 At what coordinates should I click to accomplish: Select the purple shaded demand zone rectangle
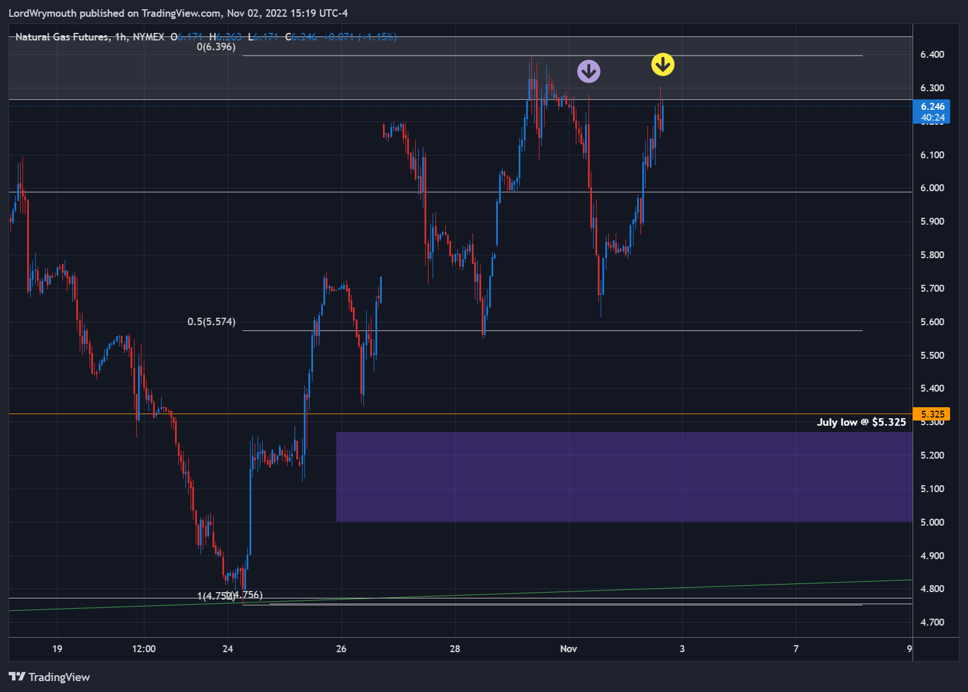(624, 477)
